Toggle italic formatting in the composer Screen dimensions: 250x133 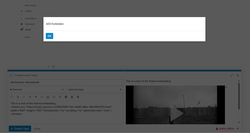(24, 97)
